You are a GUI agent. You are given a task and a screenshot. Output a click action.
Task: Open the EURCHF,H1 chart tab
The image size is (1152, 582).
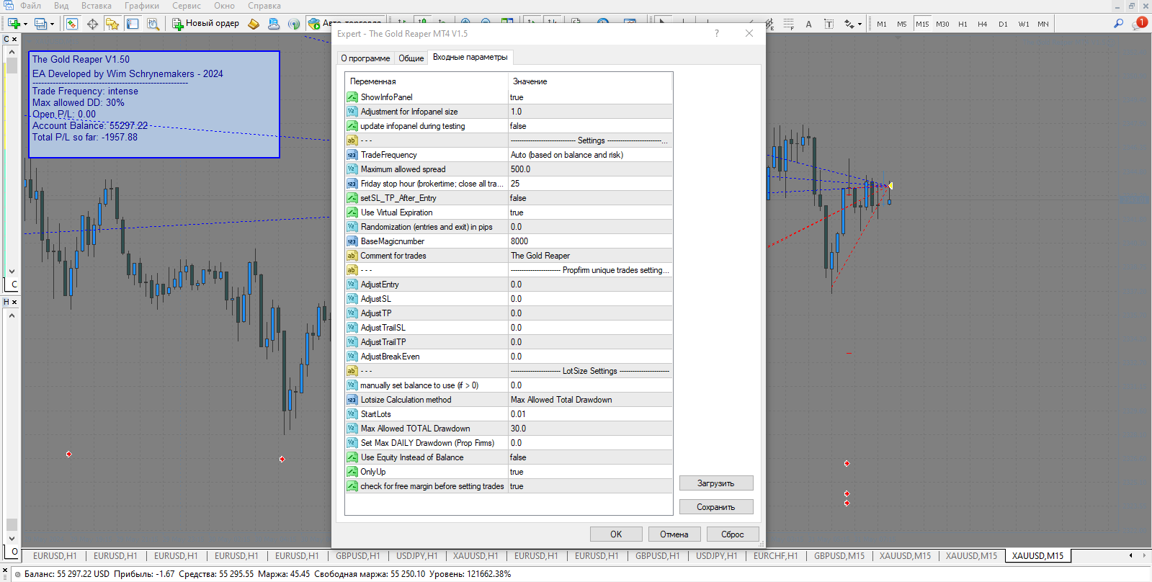[x=775, y=556]
